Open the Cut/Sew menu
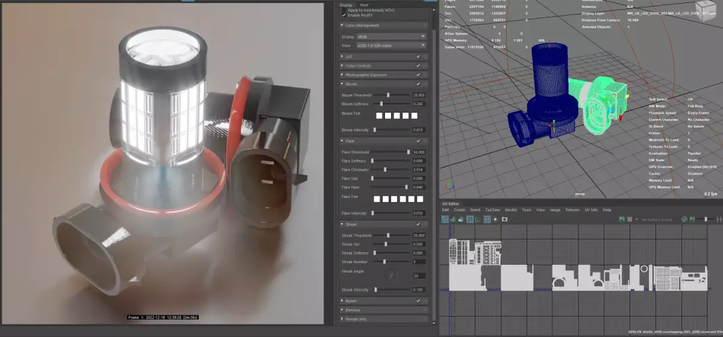 [493, 210]
